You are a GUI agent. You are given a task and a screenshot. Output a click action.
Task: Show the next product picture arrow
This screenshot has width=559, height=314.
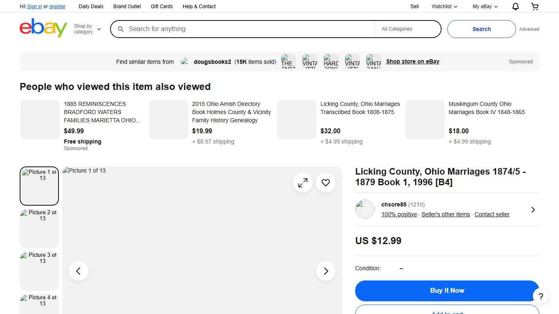tap(325, 271)
